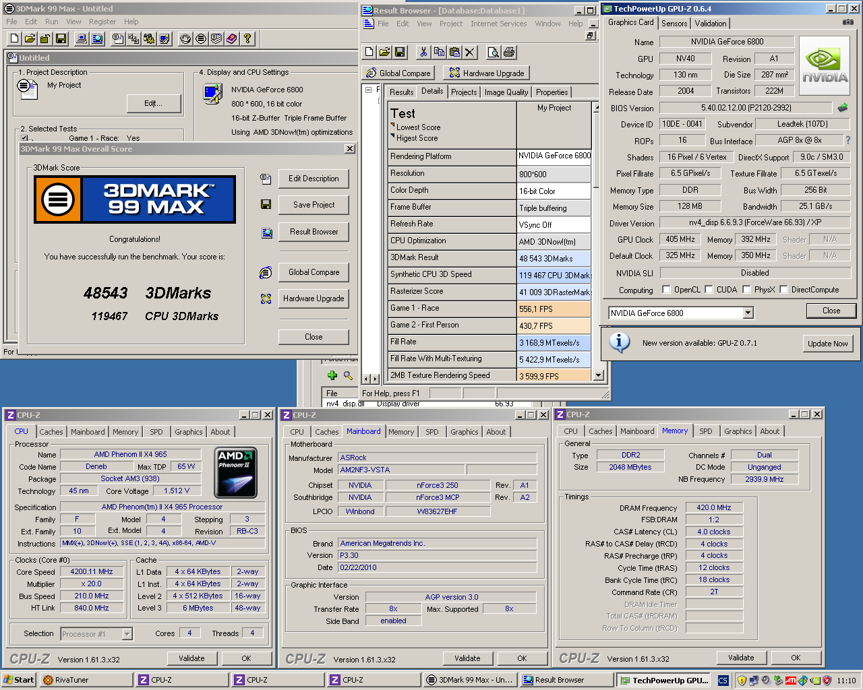The width and height of the screenshot is (863, 690).
Task: Click Open folder icon in Result Browser
Action: click(384, 52)
